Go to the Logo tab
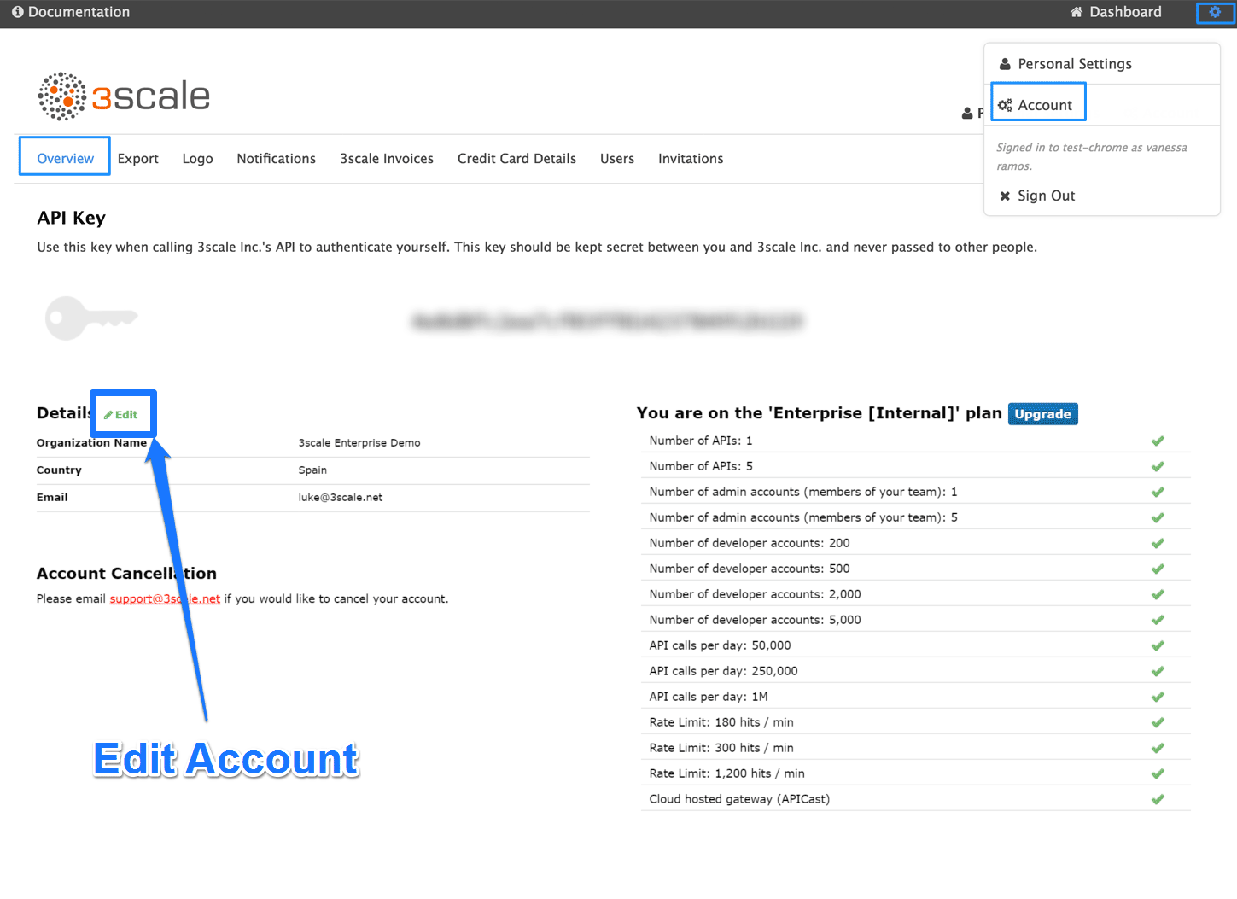1237x899 pixels. [x=197, y=159]
